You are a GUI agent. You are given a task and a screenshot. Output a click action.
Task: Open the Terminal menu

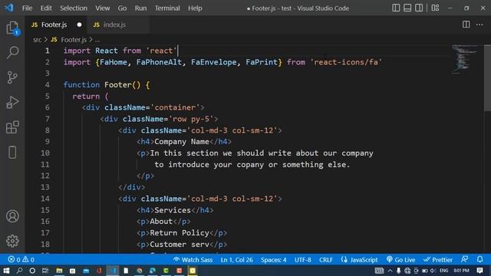pos(167,8)
